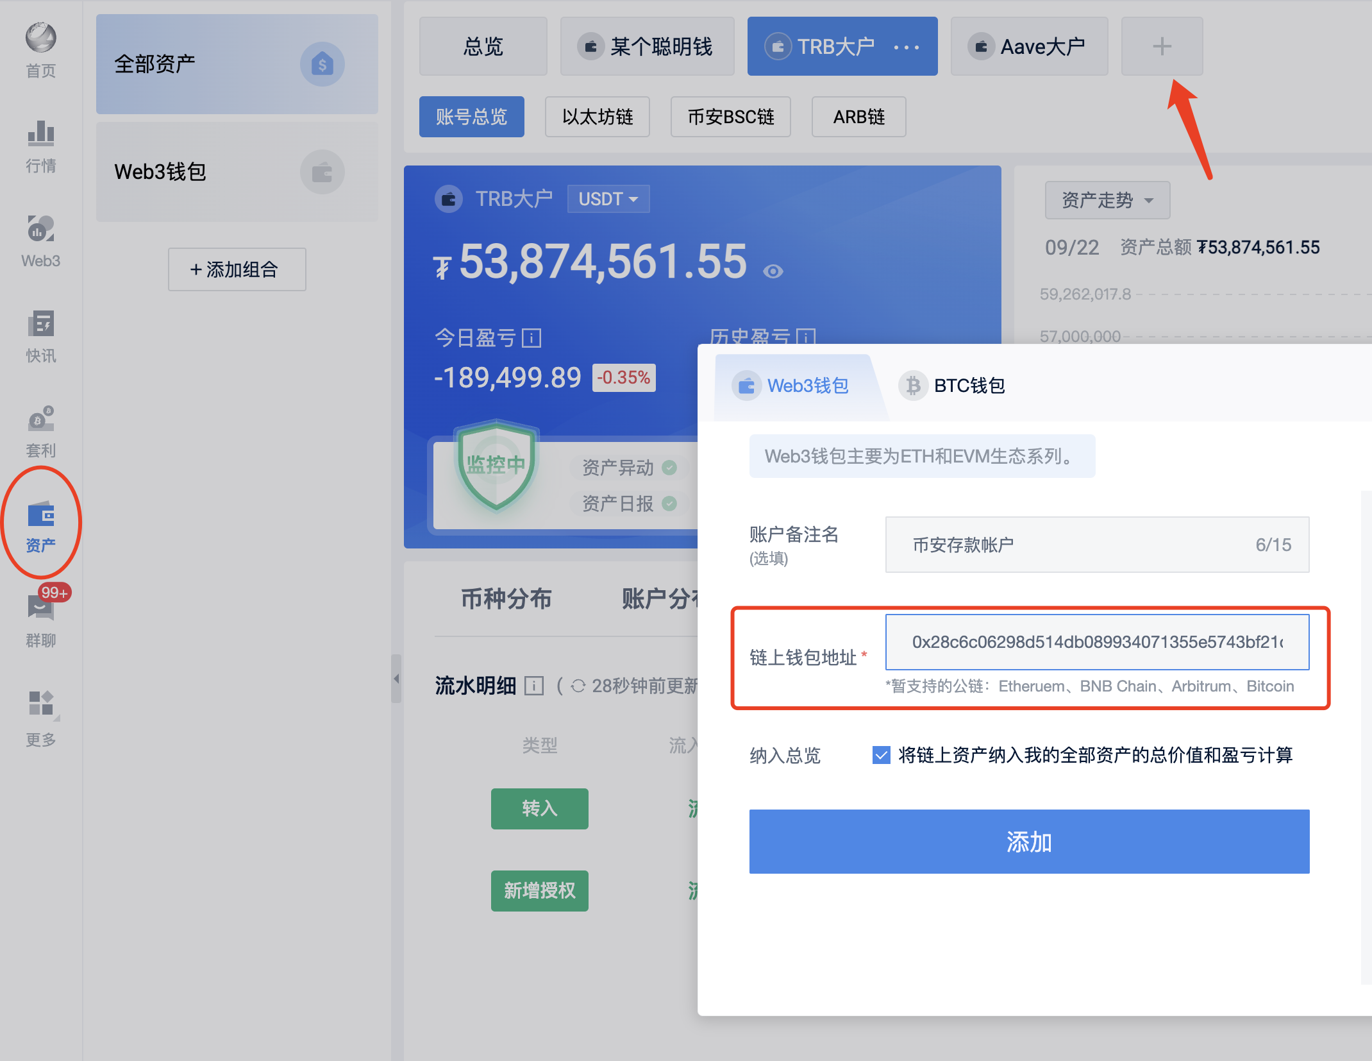Switch to Aave大户 wallet tab
The width and height of the screenshot is (1372, 1061).
tap(1029, 46)
